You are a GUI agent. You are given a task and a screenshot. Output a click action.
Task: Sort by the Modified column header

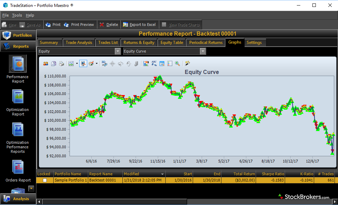coord(144,174)
